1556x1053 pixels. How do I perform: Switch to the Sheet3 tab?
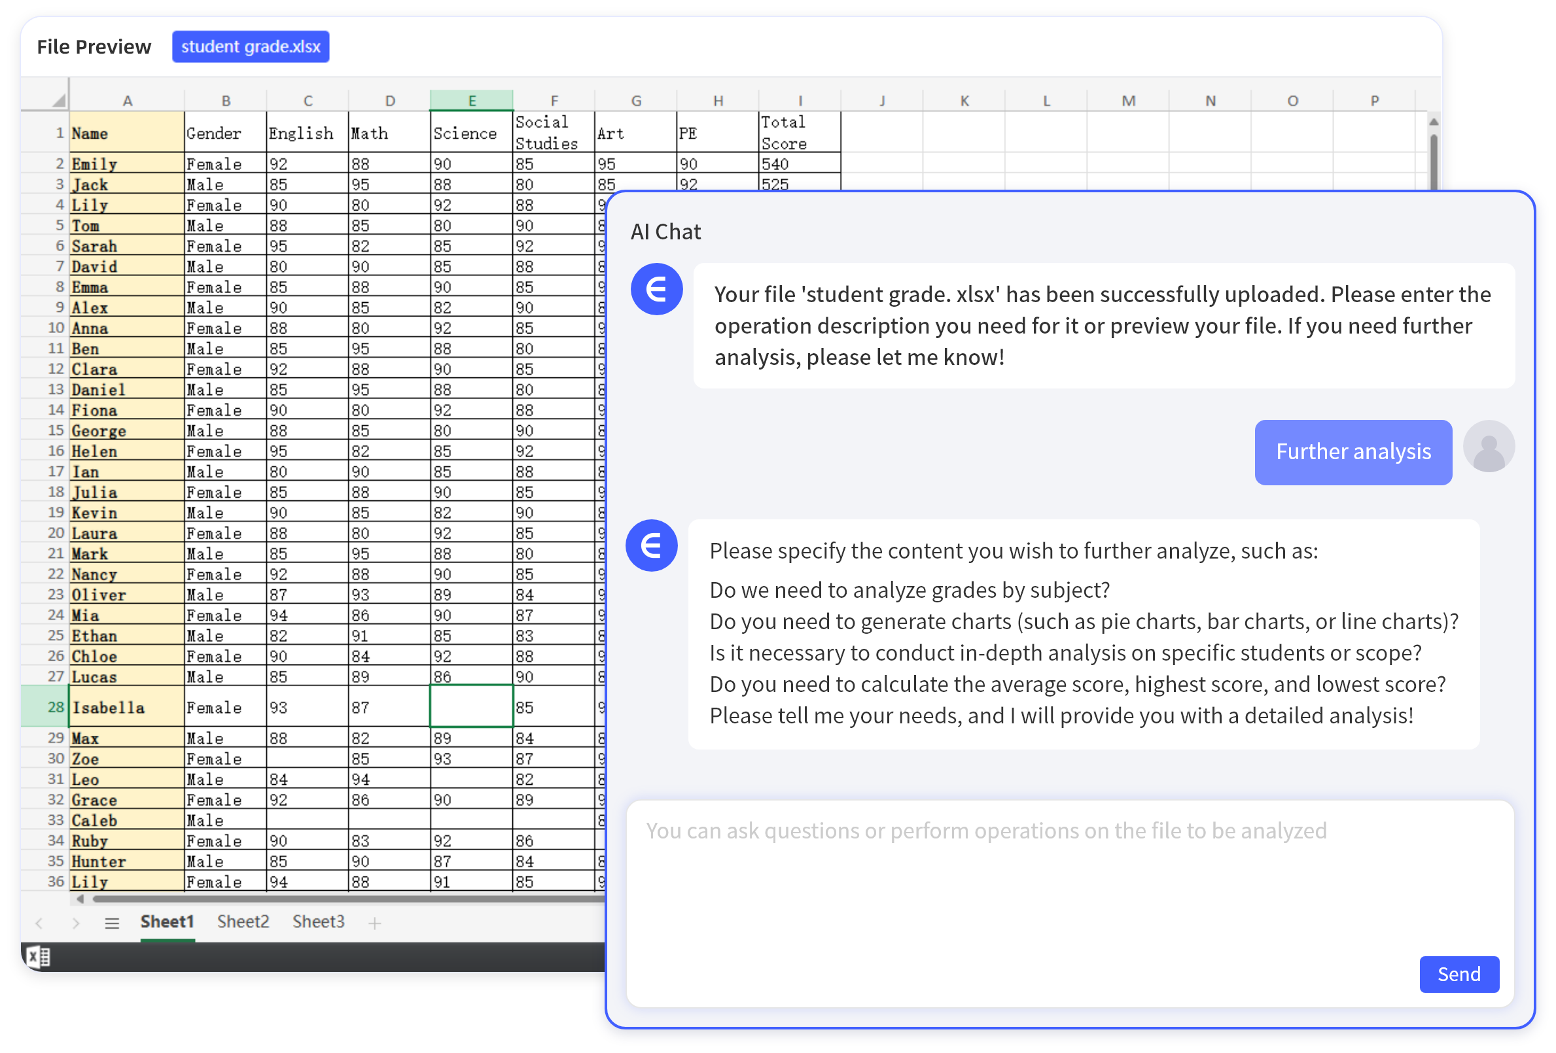point(318,921)
